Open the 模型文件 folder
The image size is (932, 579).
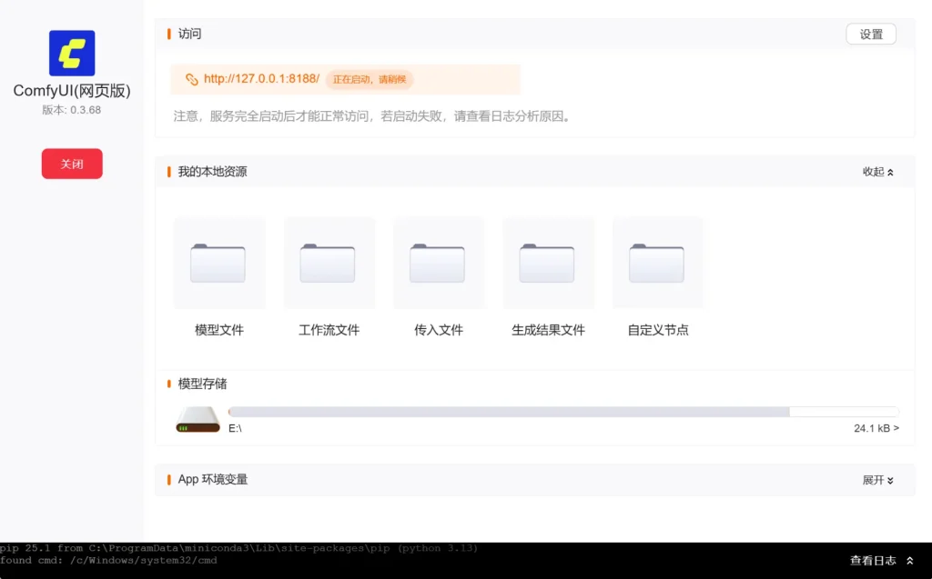point(218,263)
